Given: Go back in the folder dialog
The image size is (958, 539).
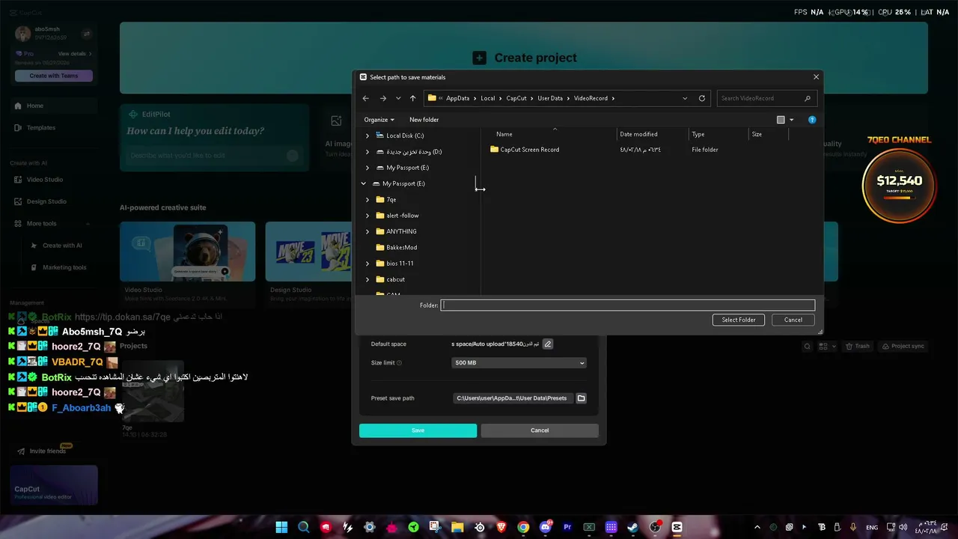Looking at the screenshot, I should point(365,98).
